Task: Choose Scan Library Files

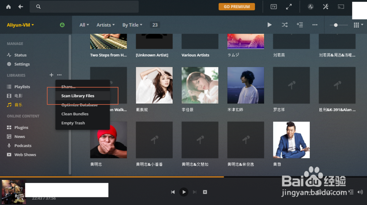Action: (x=83, y=96)
